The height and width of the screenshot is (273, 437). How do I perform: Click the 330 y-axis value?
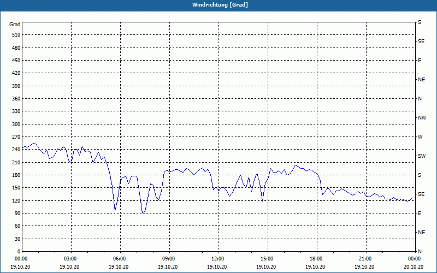[x=16, y=111]
